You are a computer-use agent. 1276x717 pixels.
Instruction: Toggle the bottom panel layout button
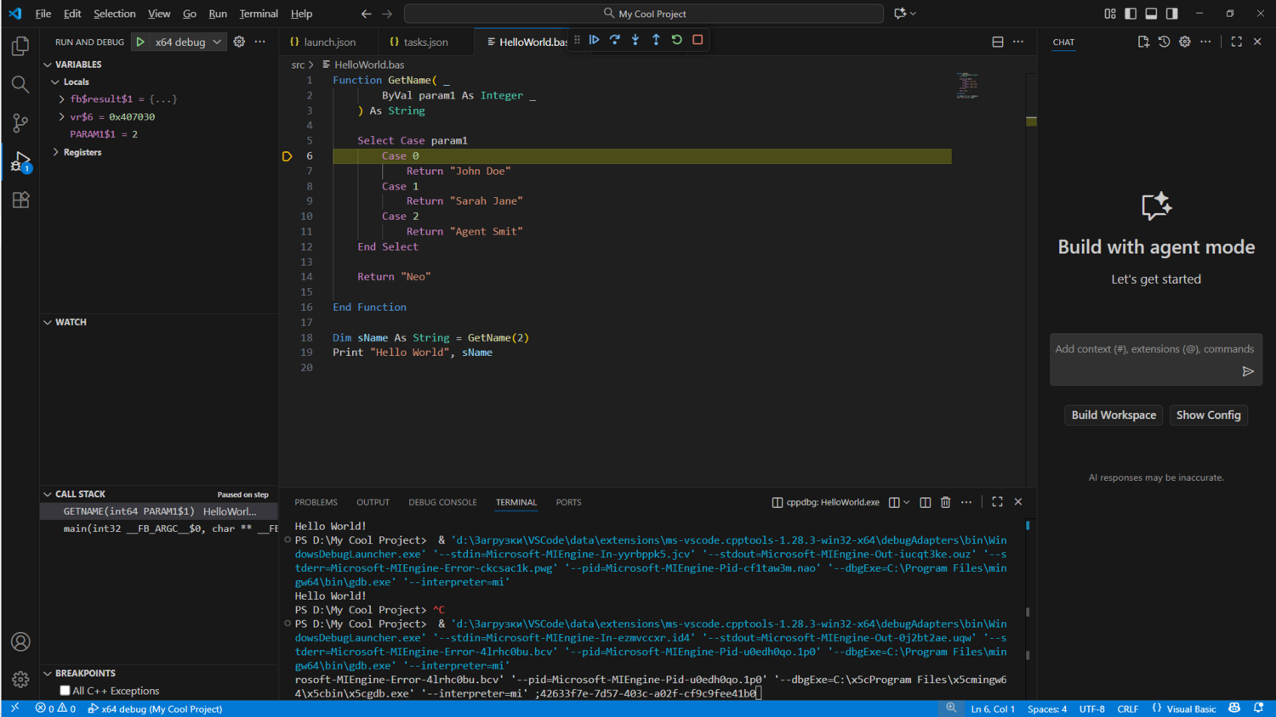[x=1151, y=14]
